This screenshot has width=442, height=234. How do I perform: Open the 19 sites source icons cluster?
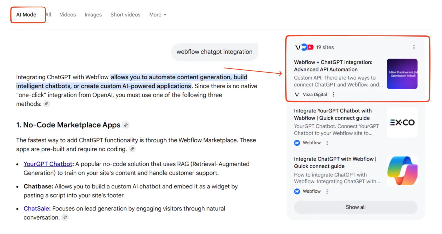tap(304, 47)
